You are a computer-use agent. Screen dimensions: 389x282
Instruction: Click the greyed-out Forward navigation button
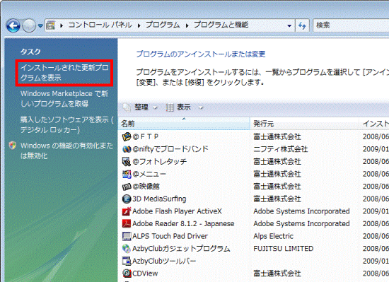(x=29, y=25)
